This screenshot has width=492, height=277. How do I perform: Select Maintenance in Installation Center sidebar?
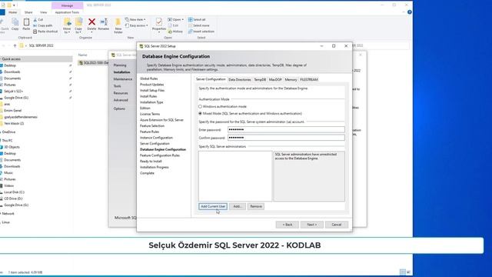coord(123,79)
